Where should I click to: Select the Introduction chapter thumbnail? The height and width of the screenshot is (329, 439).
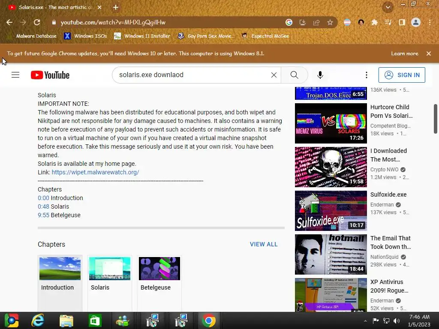(60, 269)
